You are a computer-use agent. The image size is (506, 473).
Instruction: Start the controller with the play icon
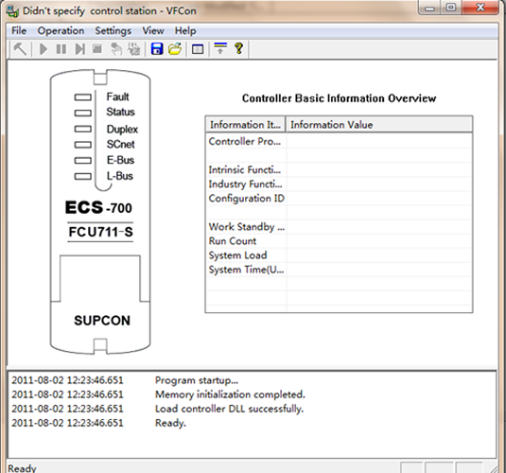click(x=44, y=49)
